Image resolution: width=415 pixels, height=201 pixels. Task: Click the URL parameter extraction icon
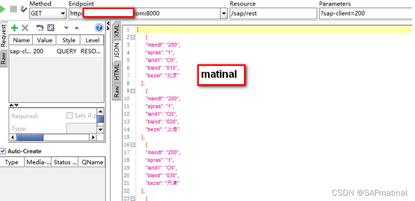[40, 27]
